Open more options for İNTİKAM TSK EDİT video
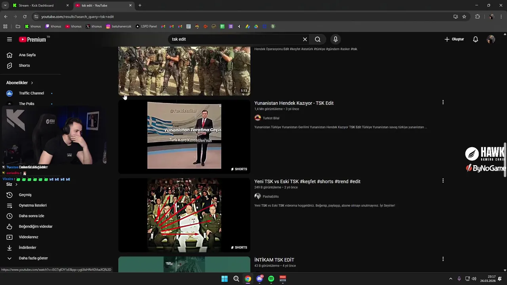 pyautogui.click(x=443, y=259)
